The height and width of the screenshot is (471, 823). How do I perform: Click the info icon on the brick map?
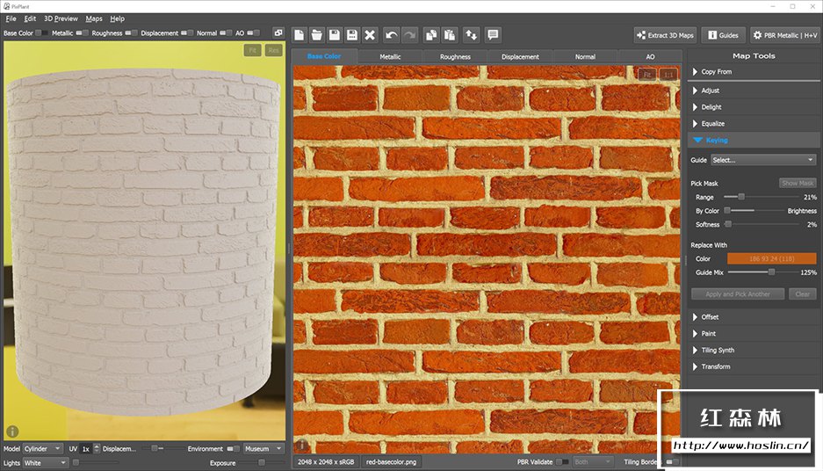(x=302, y=446)
